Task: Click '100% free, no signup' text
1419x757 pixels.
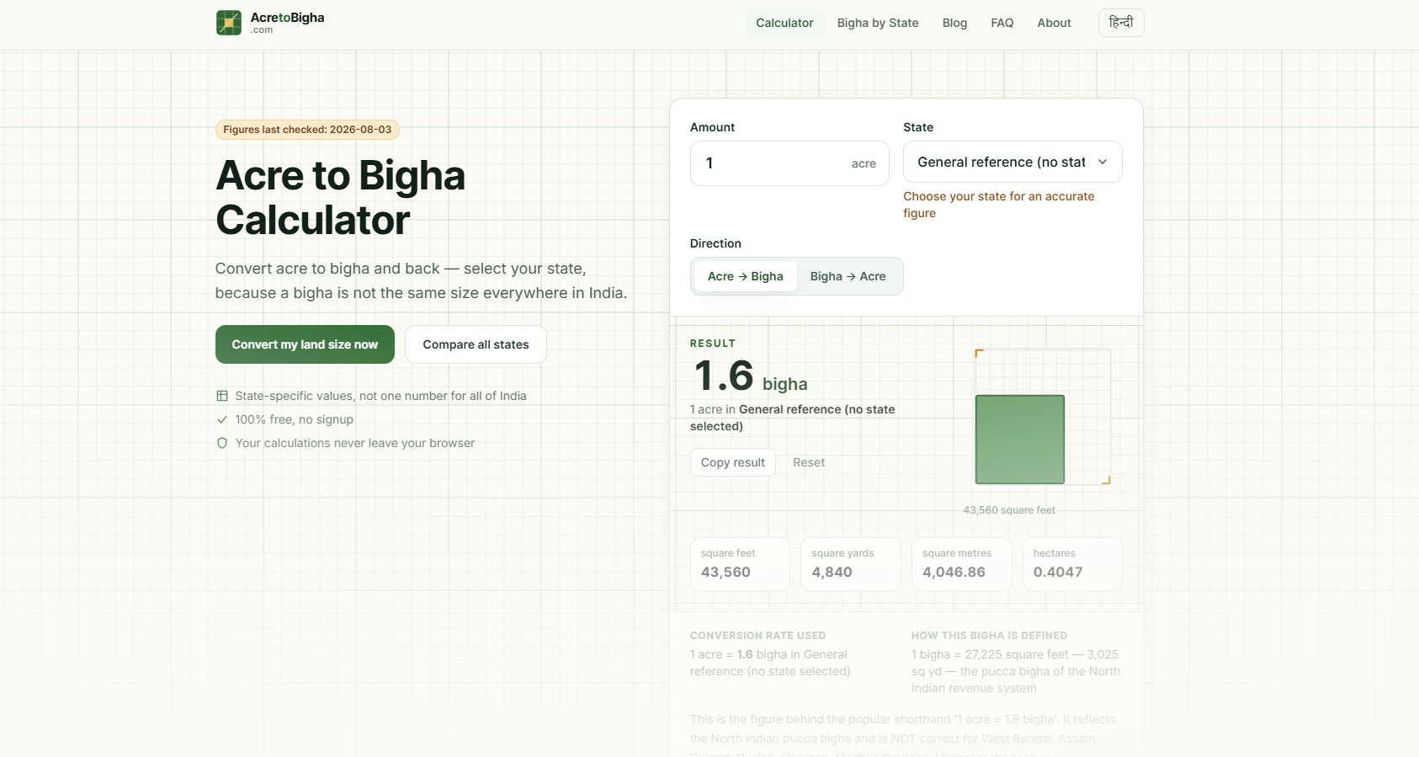Action: click(x=294, y=419)
